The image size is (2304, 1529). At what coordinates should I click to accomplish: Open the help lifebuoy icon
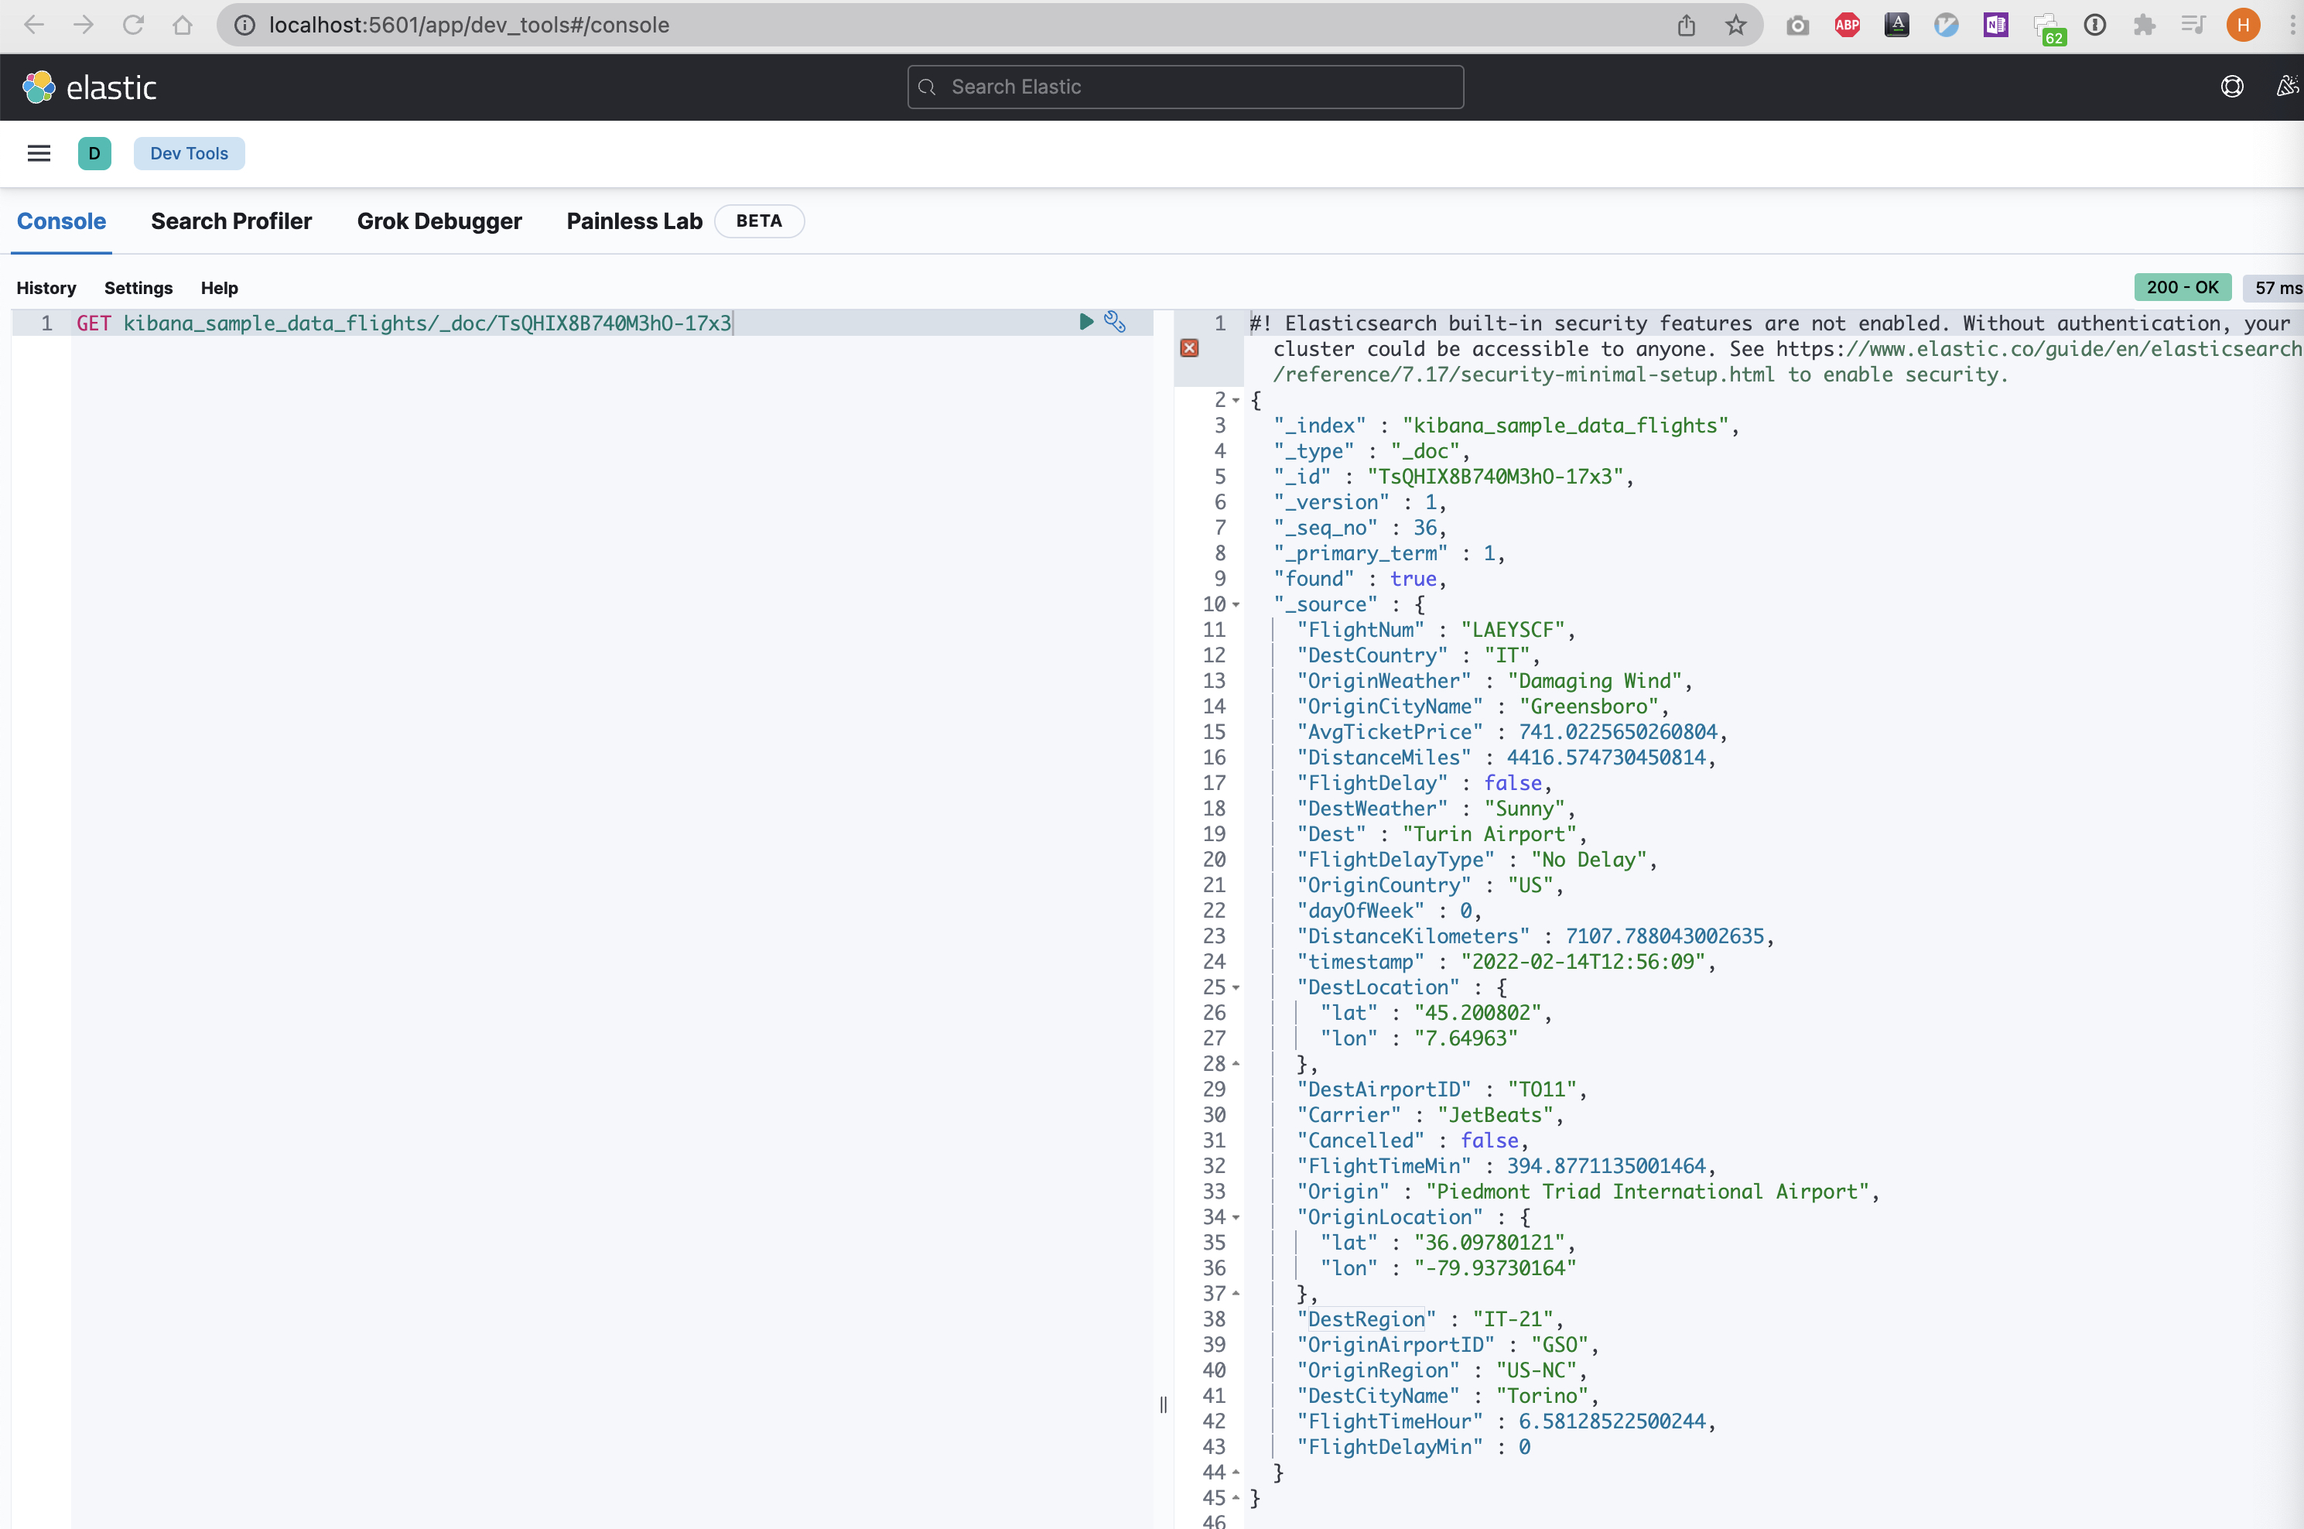coord(2232,87)
